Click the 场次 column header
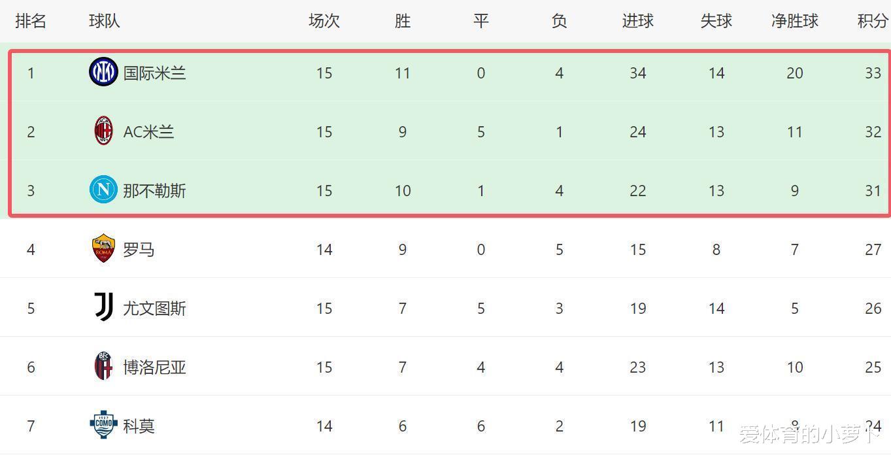The height and width of the screenshot is (457, 891). (x=324, y=21)
